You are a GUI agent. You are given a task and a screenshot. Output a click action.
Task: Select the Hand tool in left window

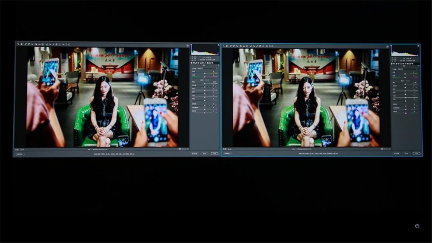(x=21, y=44)
